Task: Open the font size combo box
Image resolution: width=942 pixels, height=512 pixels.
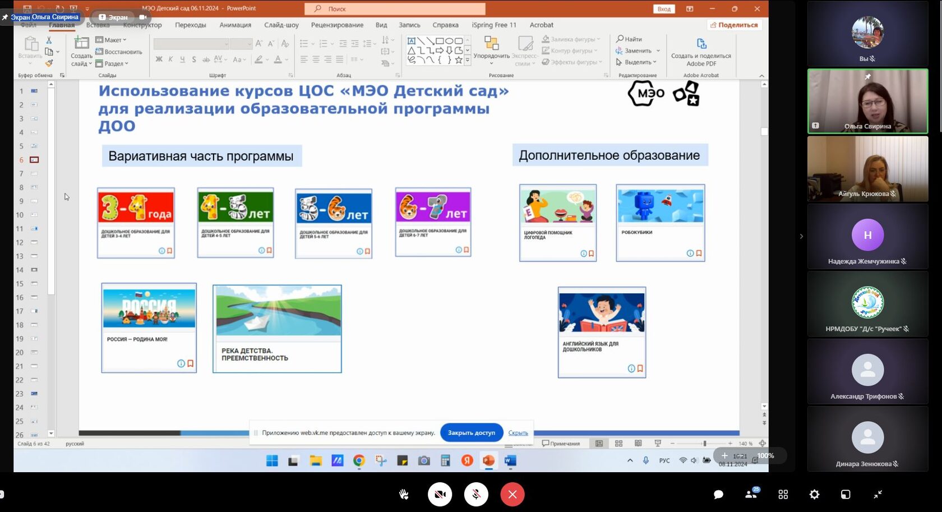Action: (241, 44)
